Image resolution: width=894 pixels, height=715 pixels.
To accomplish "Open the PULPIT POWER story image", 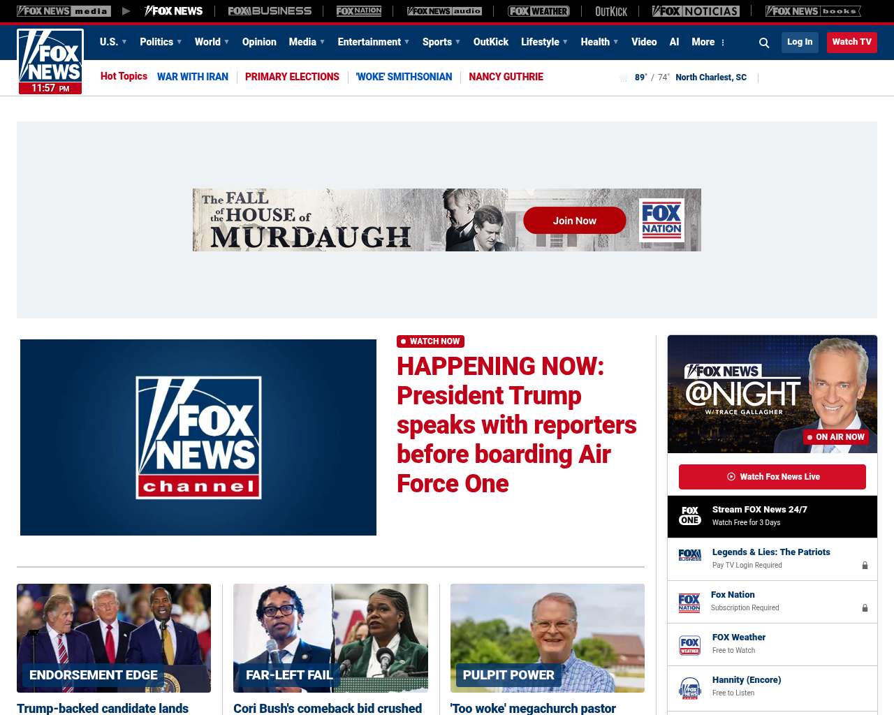I will click(x=548, y=638).
